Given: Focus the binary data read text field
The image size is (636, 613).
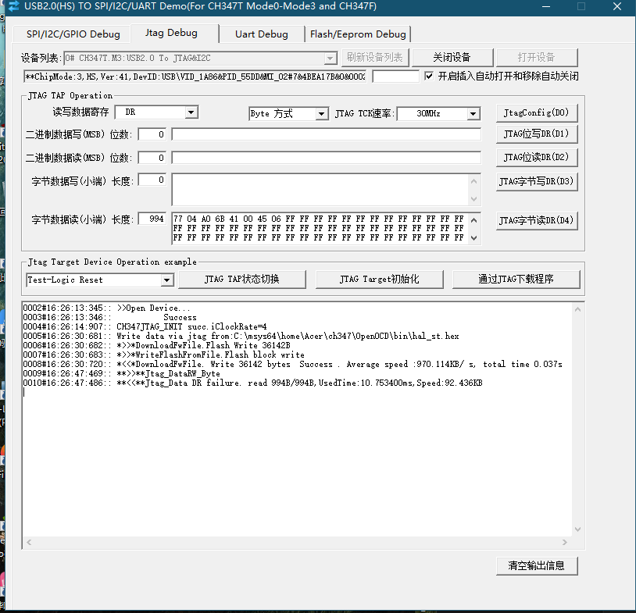Looking at the screenshot, I should (326, 158).
